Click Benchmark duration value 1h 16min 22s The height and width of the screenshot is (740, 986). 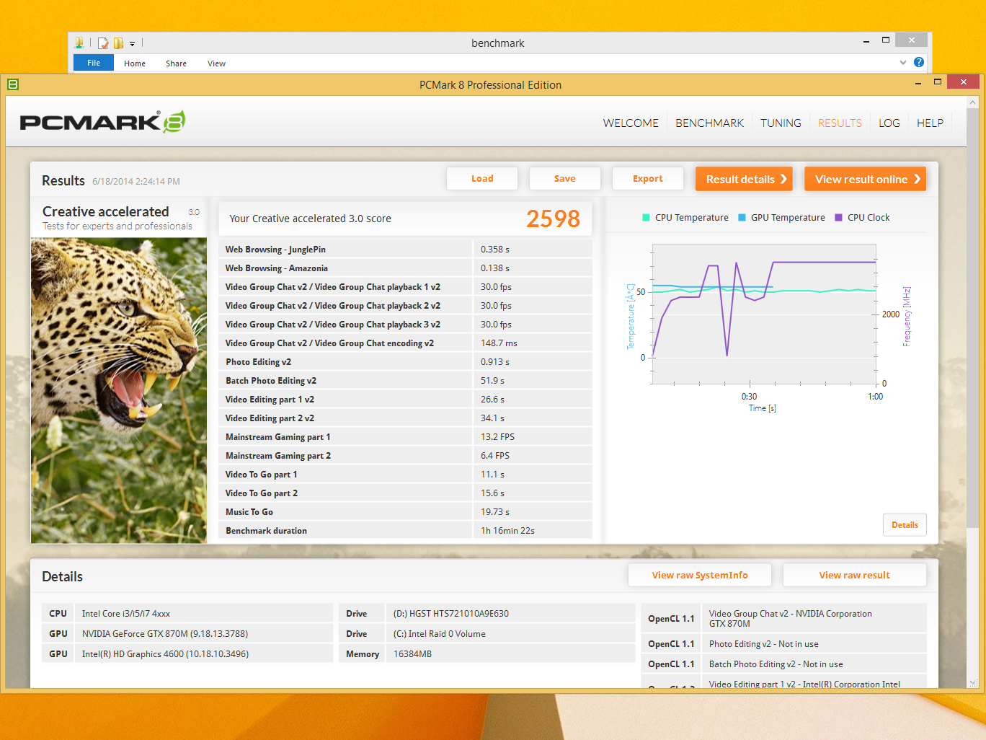507,530
